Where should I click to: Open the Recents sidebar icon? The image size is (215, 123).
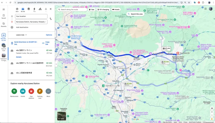[x=4, y=25]
